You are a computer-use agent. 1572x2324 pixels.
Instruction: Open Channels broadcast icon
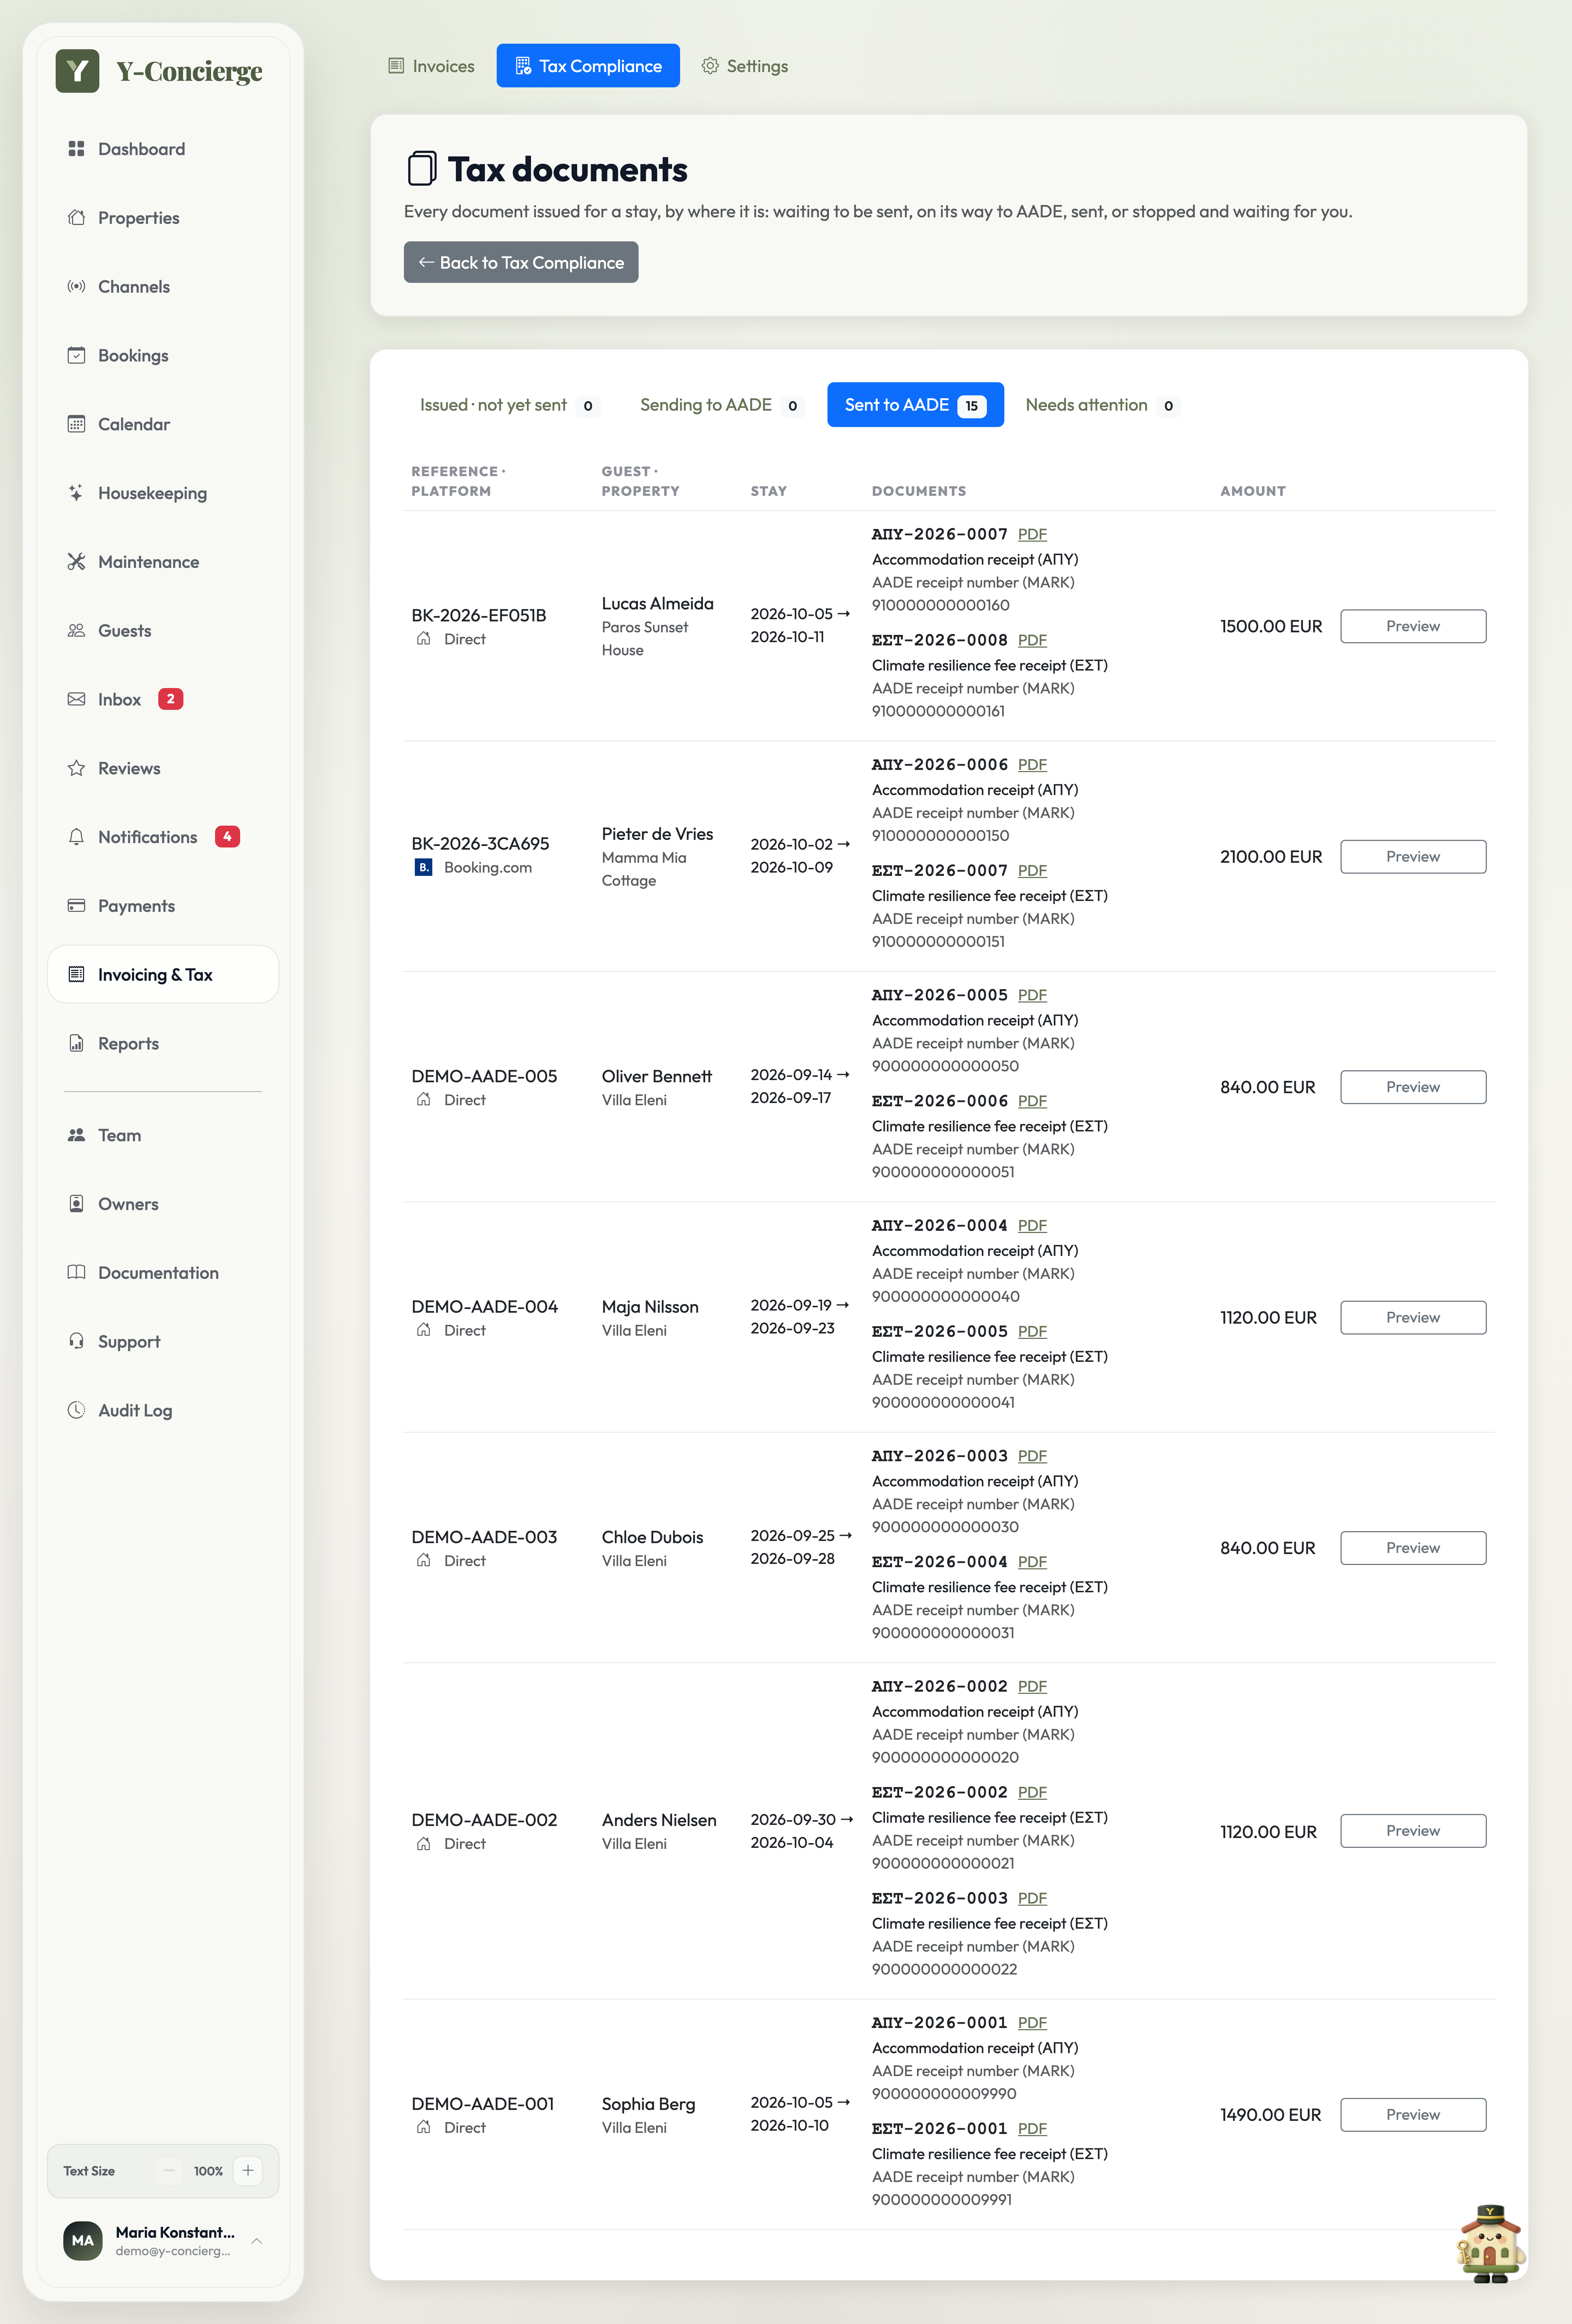click(x=76, y=287)
